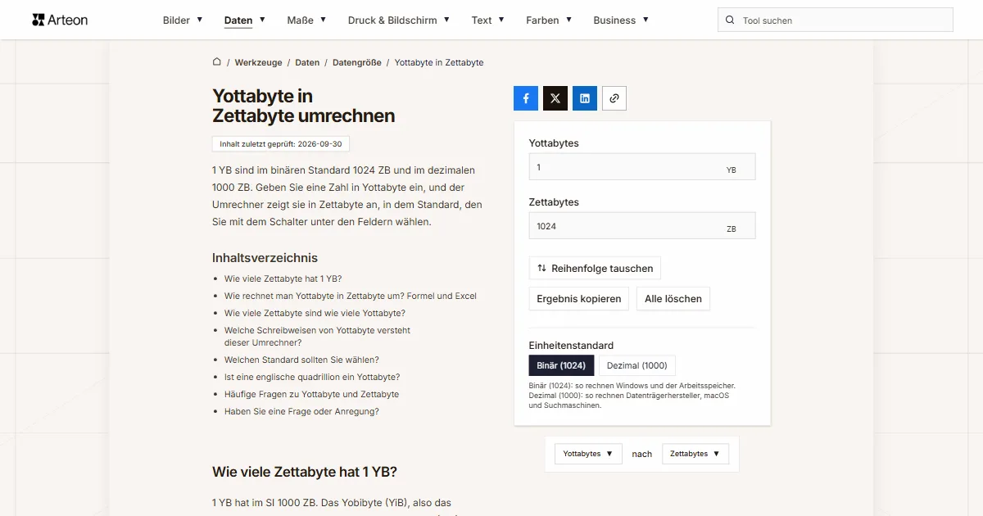
Task: Click the Reihenfolge tauschen button
Action: click(595, 268)
